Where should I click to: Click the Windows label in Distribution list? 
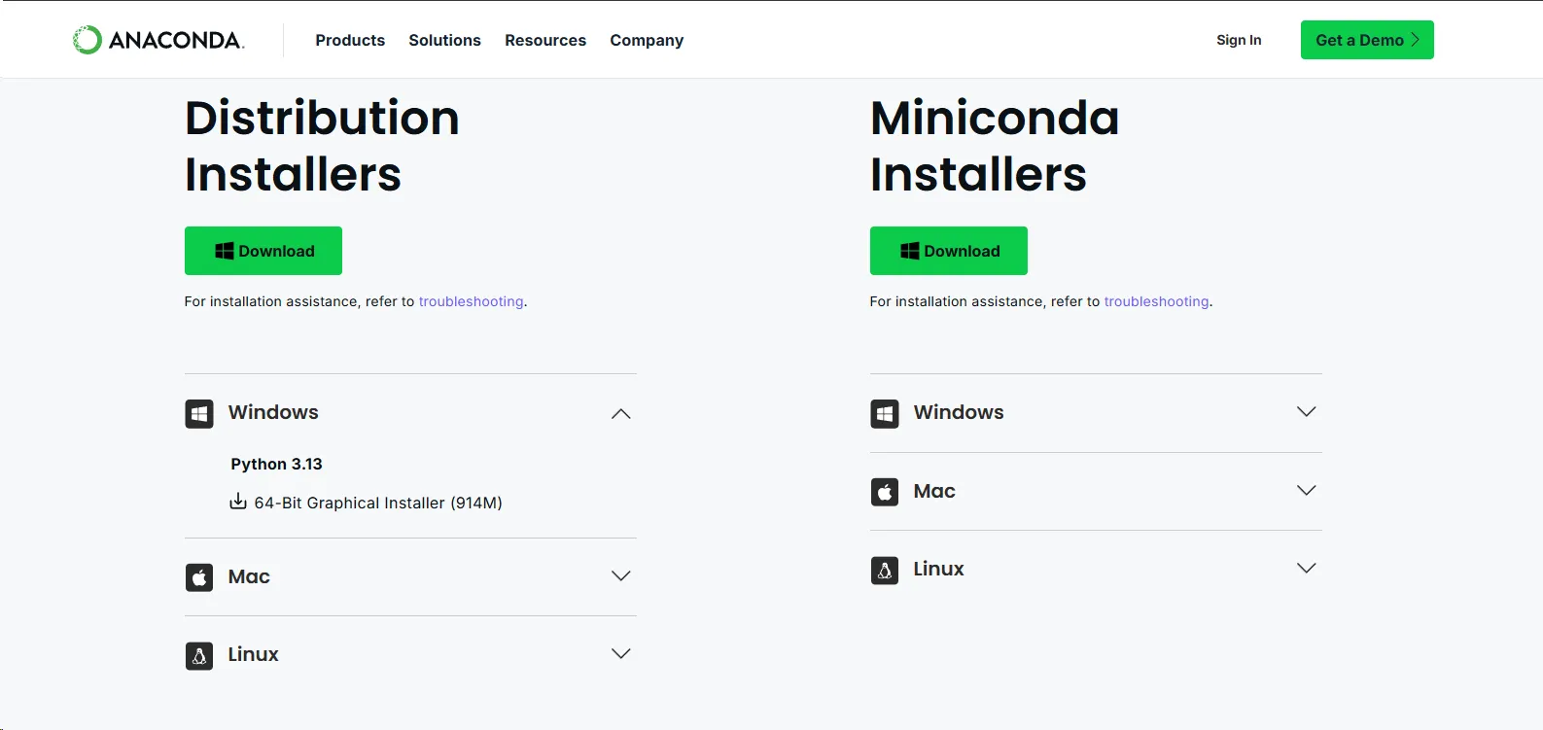(273, 412)
